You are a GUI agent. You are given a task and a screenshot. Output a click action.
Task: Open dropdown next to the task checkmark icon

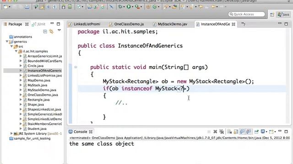point(82,7)
